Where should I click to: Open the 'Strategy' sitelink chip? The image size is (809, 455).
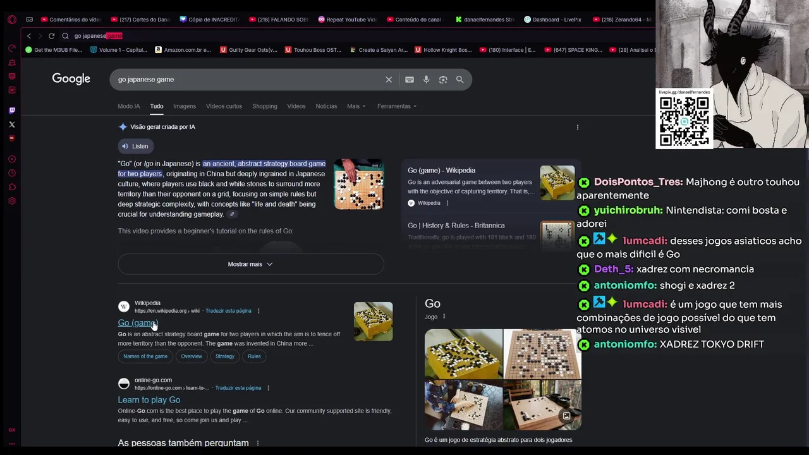(x=225, y=356)
